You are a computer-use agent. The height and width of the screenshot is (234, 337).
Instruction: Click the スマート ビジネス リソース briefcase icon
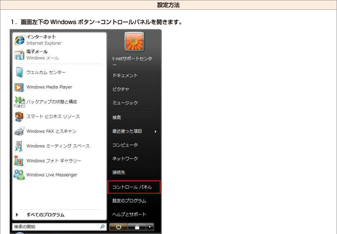point(19,117)
